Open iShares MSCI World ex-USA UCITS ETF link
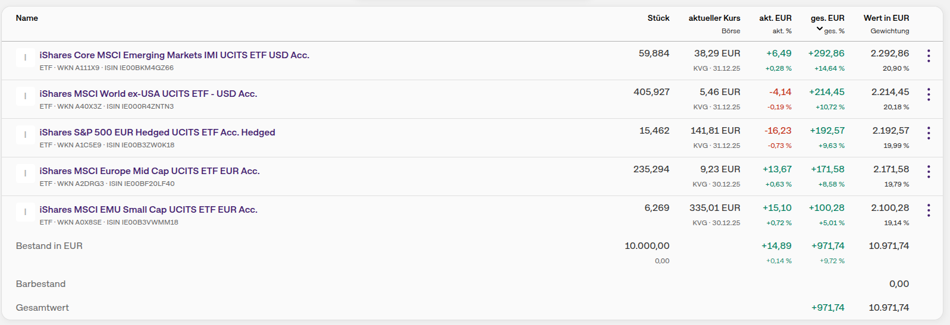The image size is (950, 325). pyautogui.click(x=148, y=94)
